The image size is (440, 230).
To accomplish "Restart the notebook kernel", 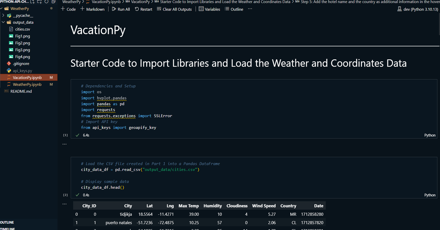I will [144, 9].
